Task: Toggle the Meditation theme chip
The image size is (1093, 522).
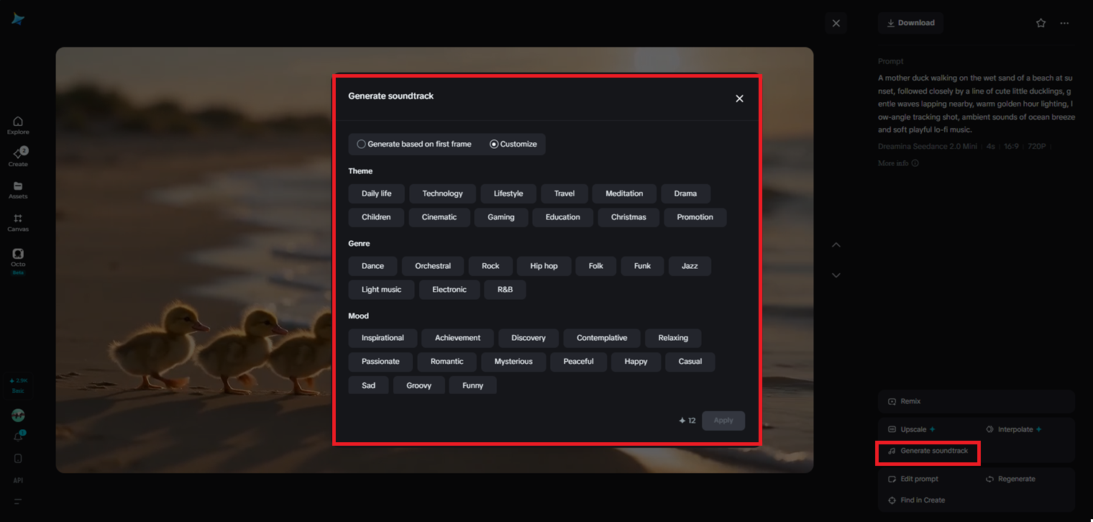Action: 624,193
